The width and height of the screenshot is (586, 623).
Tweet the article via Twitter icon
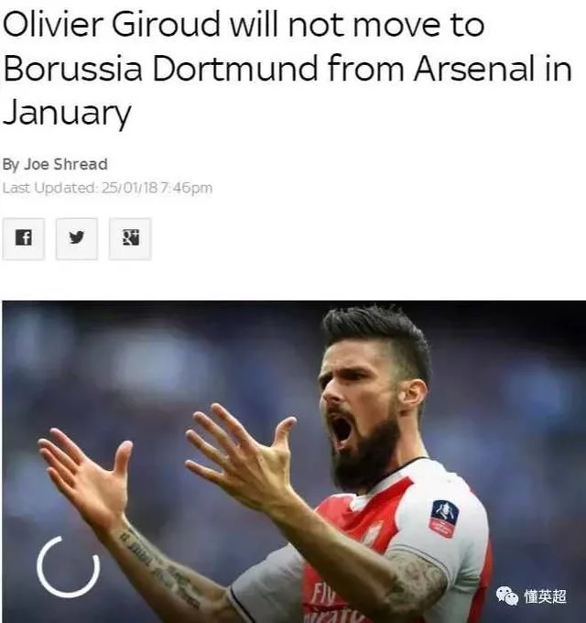[77, 238]
